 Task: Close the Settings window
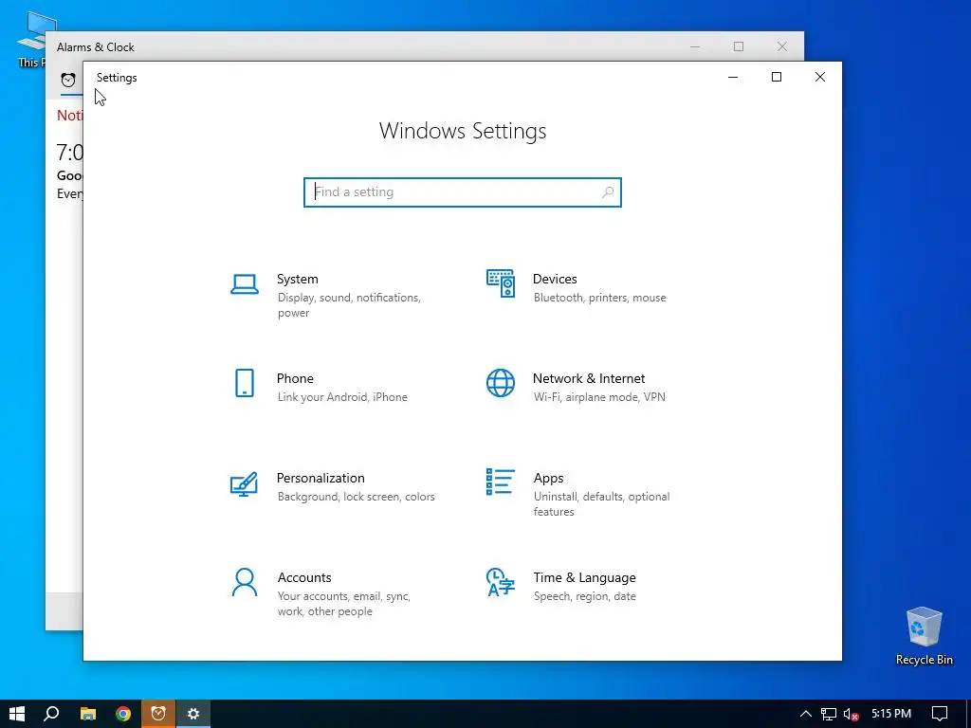(x=820, y=77)
